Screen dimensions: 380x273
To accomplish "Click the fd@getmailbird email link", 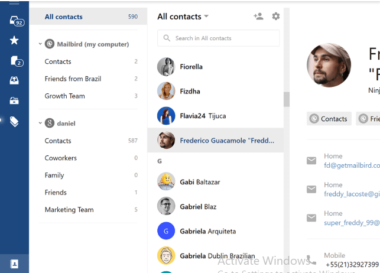I will [352, 165].
